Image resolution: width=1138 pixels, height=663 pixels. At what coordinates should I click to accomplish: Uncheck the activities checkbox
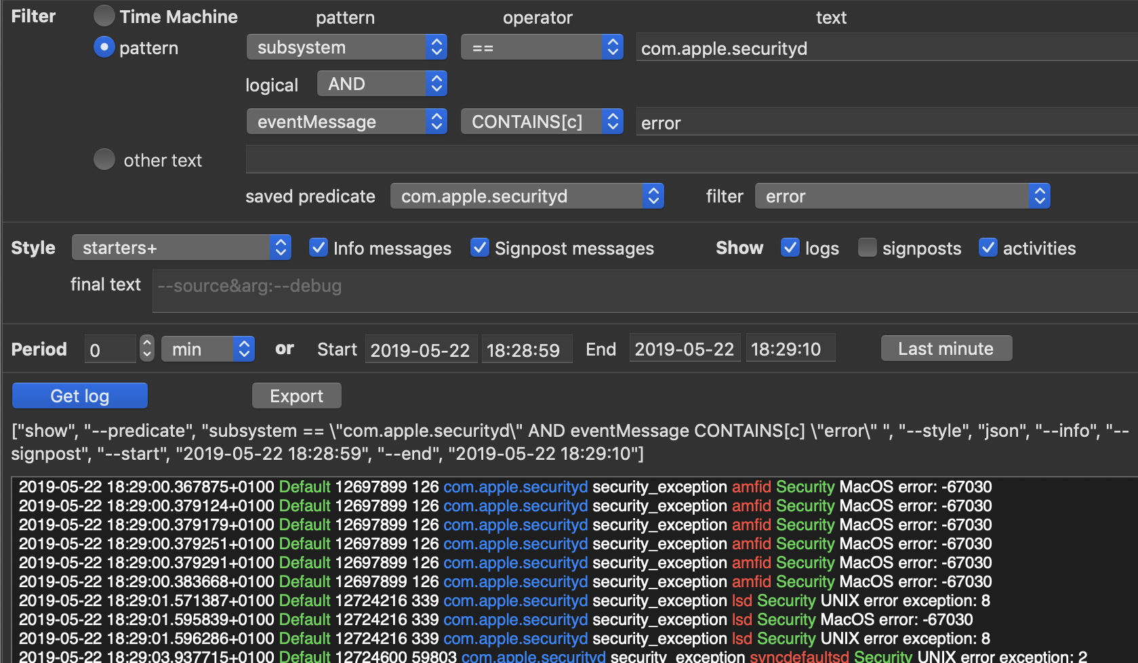click(988, 248)
